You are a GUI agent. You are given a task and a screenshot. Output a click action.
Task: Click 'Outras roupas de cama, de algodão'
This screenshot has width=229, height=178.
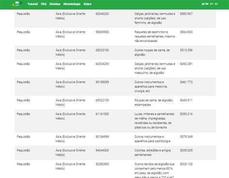pyautogui.click(x=152, y=53)
